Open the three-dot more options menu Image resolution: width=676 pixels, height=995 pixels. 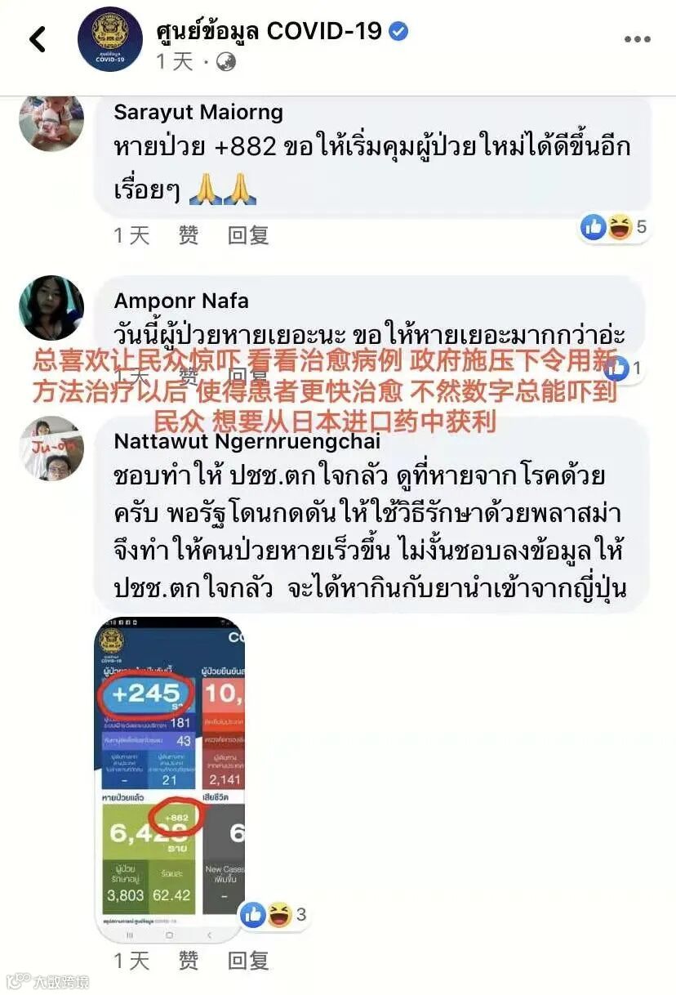tap(637, 39)
